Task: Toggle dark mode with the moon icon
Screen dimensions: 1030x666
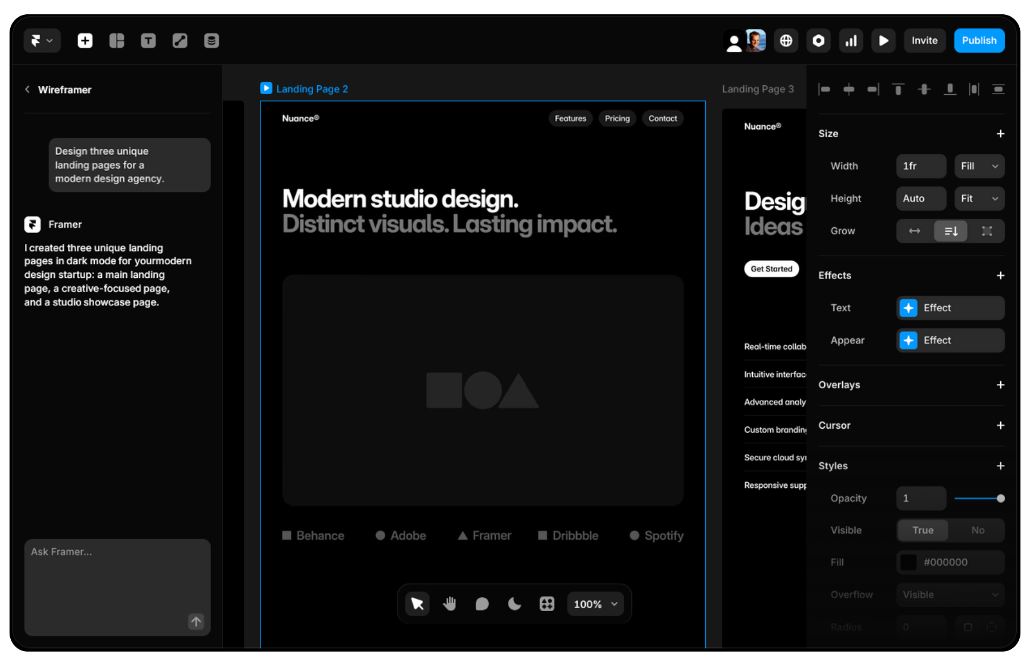Action: pos(514,603)
